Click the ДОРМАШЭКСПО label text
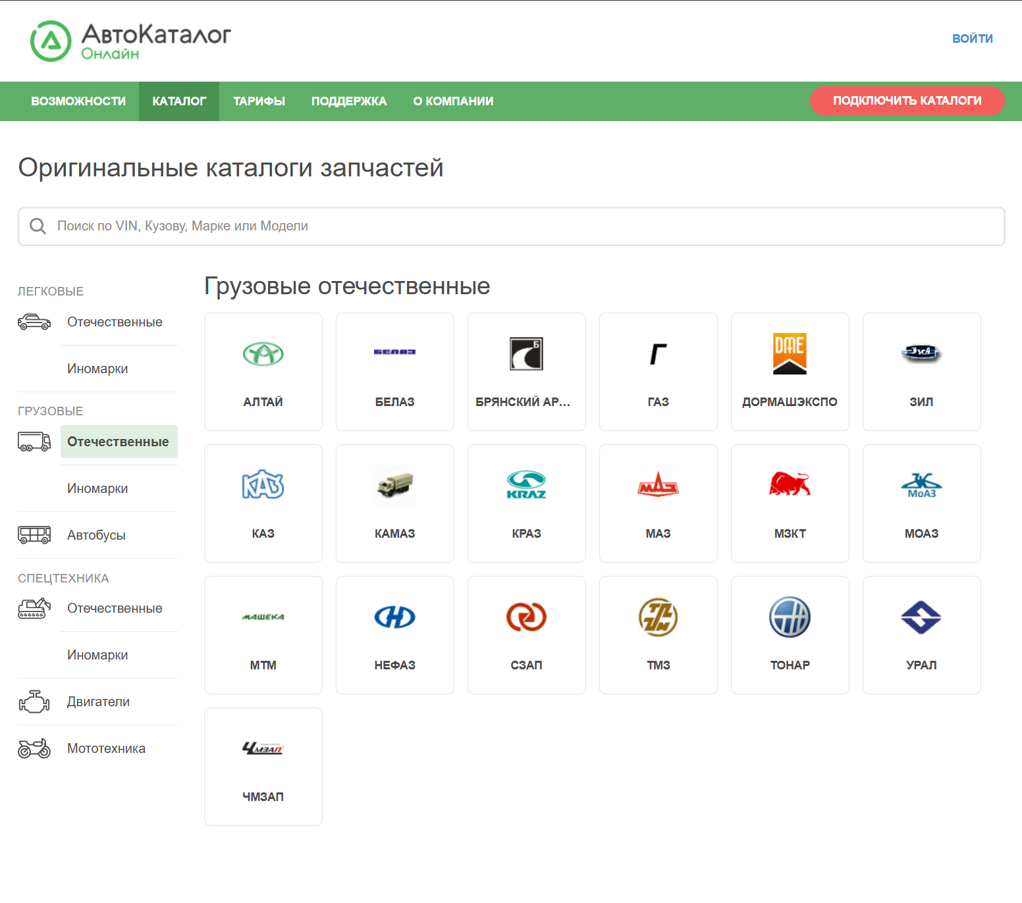 pos(790,402)
